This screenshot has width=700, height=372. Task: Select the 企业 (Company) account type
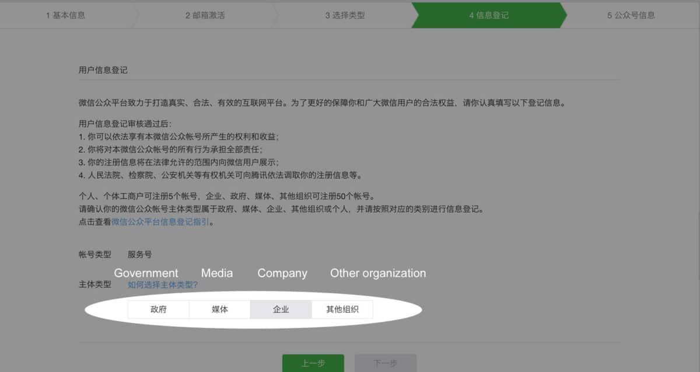pyautogui.click(x=281, y=310)
